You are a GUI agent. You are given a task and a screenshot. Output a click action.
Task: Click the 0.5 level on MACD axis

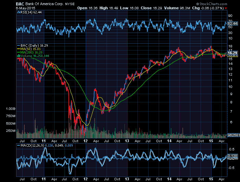[x=232, y=149]
